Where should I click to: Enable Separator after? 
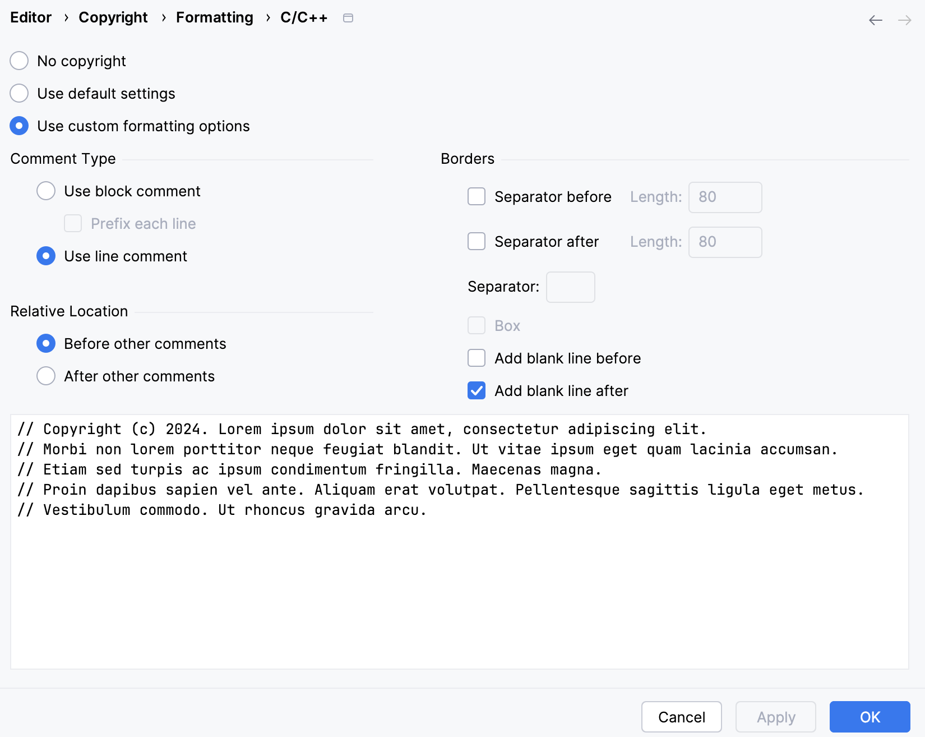click(x=476, y=242)
